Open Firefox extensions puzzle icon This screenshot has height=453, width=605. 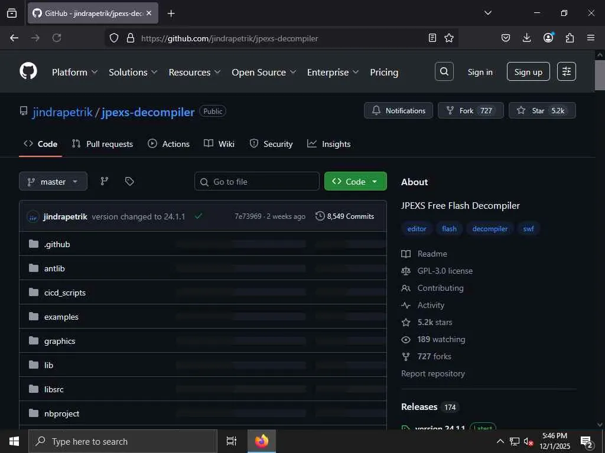click(x=570, y=38)
